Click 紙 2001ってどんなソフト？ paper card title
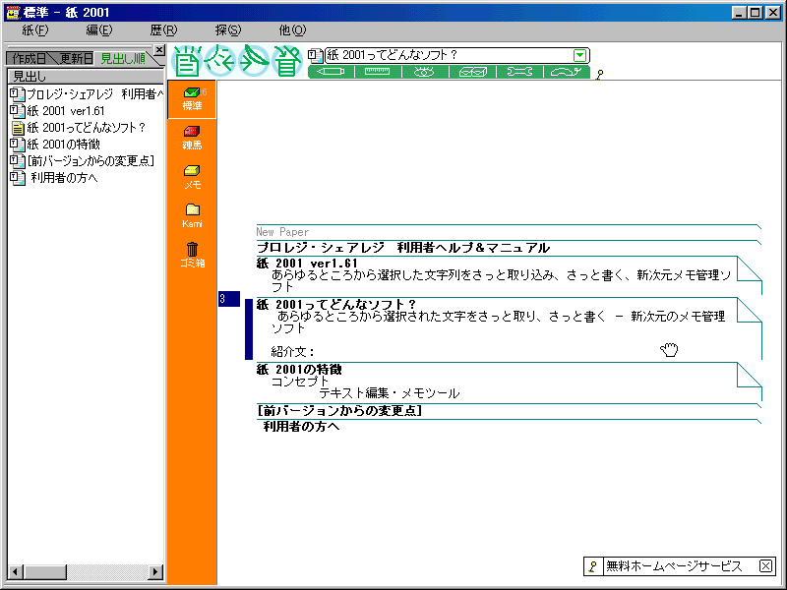The width and height of the screenshot is (787, 590). coord(336,304)
